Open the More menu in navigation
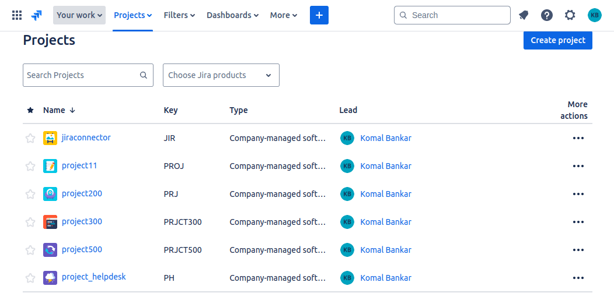 click(284, 15)
